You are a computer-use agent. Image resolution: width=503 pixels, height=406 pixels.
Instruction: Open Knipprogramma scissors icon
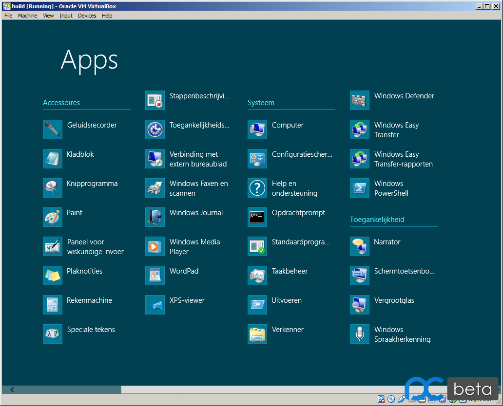click(x=53, y=188)
